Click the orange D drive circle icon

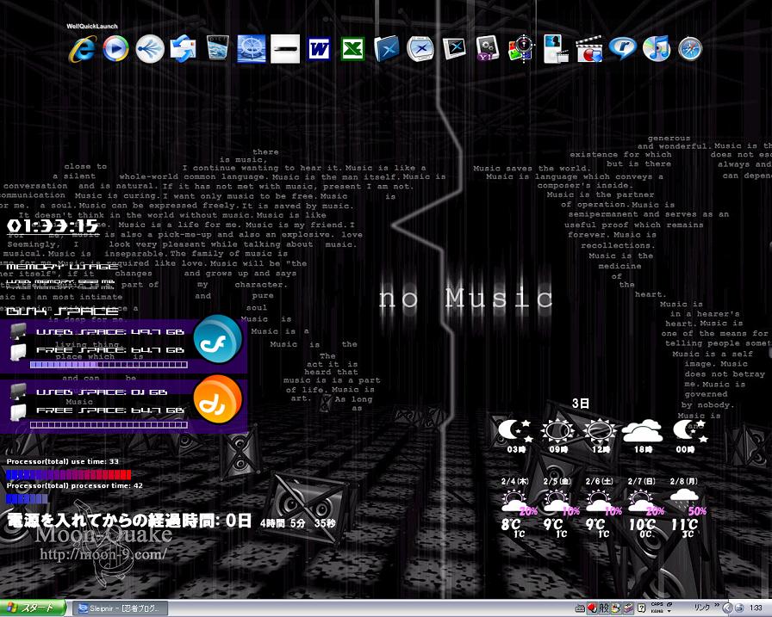click(218, 398)
